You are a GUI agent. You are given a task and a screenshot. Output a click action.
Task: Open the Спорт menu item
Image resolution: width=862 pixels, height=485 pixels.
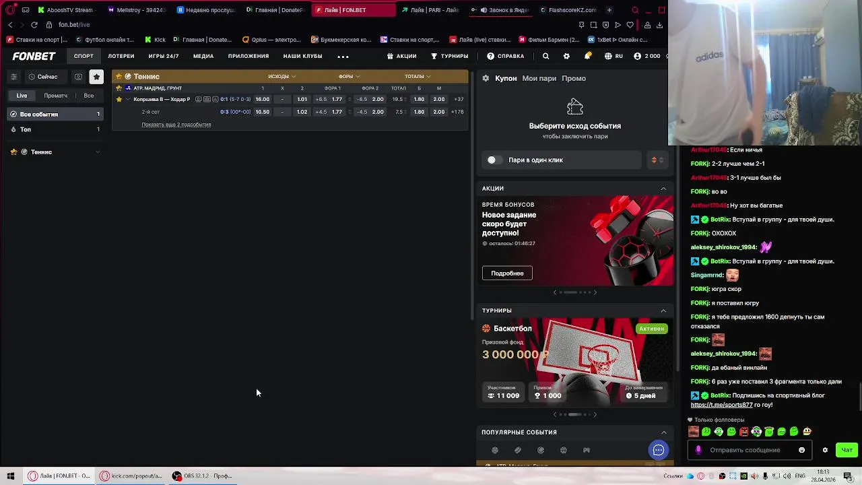tap(84, 57)
